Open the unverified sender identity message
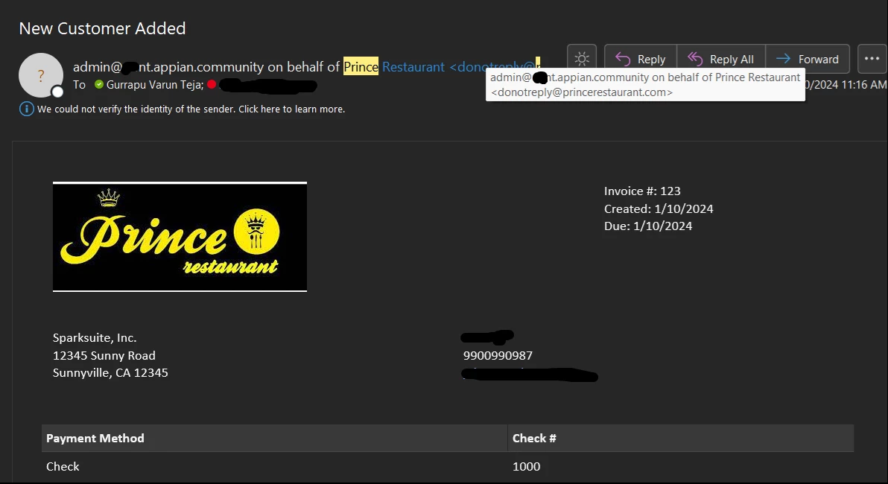The width and height of the screenshot is (888, 484). pos(191,109)
